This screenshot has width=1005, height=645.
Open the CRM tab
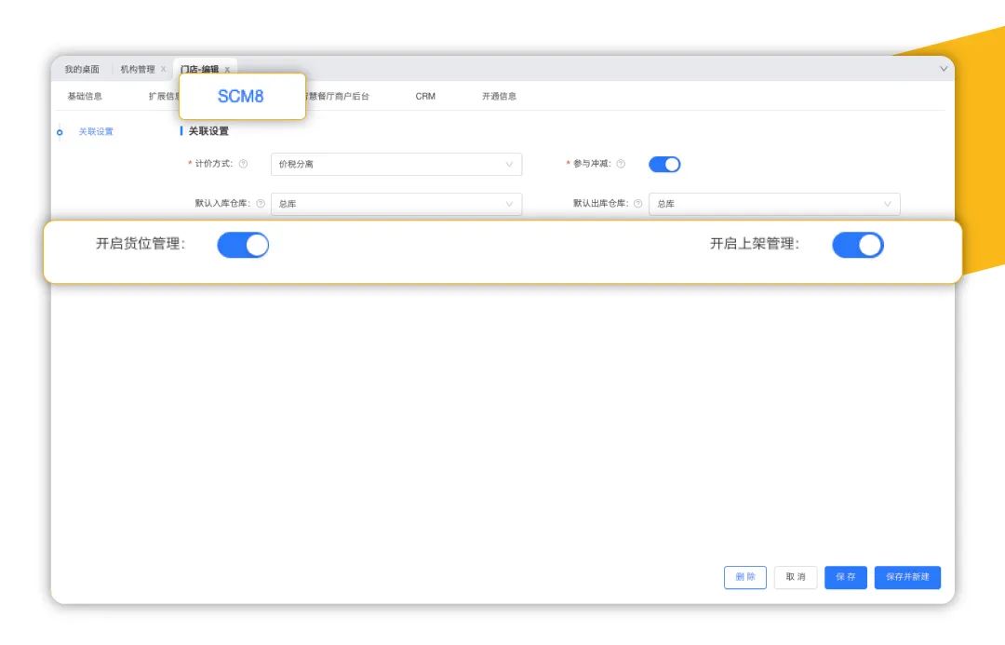click(425, 96)
